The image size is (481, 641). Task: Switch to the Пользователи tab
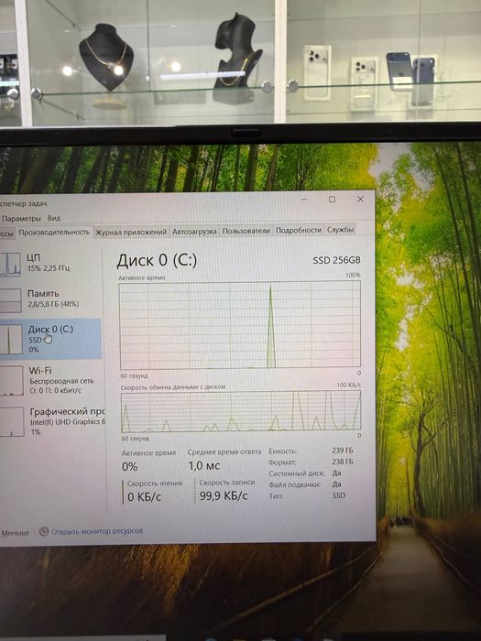246,231
